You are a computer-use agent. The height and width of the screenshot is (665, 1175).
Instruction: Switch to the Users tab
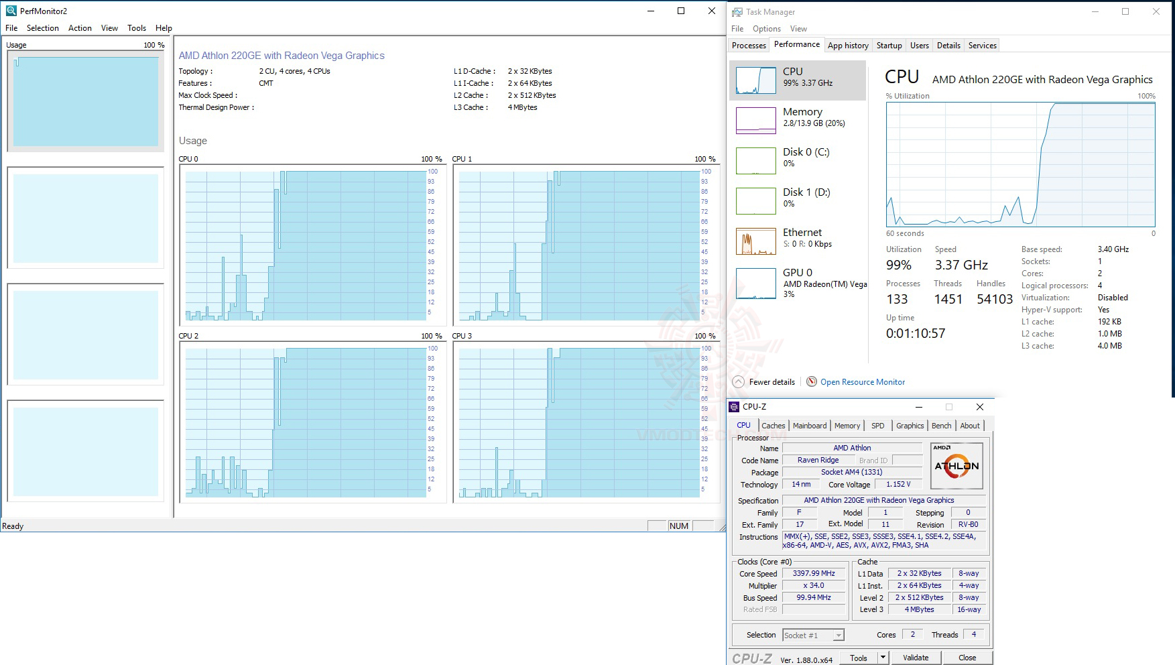pos(920,46)
